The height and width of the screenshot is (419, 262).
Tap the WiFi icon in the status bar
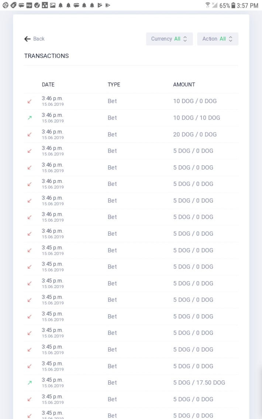point(207,5)
